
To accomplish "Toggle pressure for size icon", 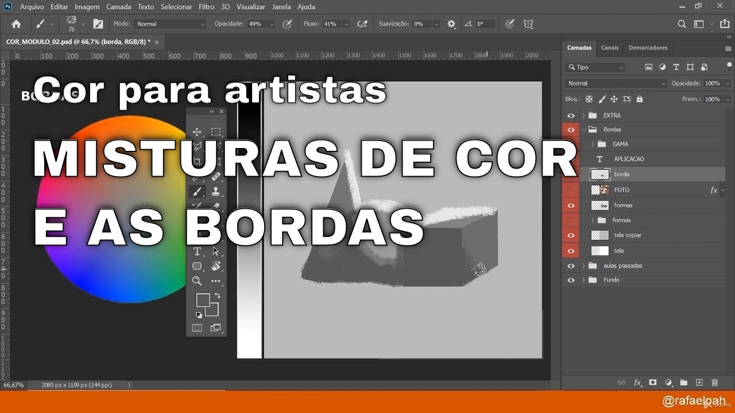I will pyautogui.click(x=509, y=24).
